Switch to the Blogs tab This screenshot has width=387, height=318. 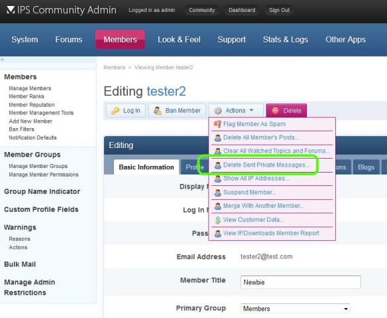pos(366,167)
